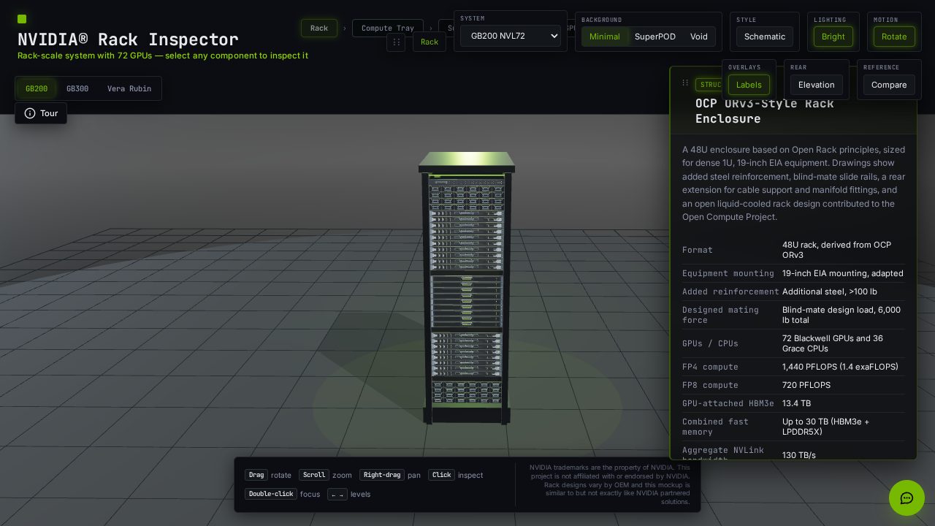Click the "48U rack, derived from OCP ORv3" value
This screenshot has height=526, width=935.
pyautogui.click(x=836, y=250)
